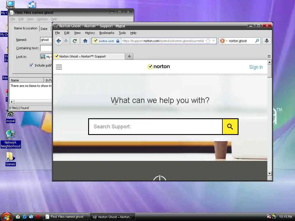Click the vertical scrollbar thumb in the browser
The width and height of the screenshot is (295, 221).
point(269,71)
